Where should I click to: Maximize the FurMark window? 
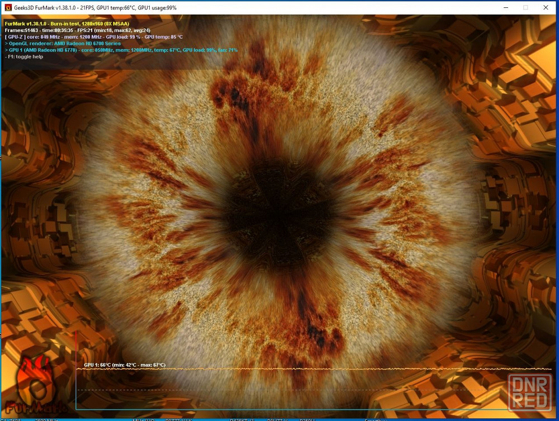coord(525,8)
